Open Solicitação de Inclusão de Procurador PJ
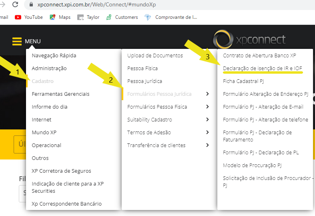Viewport: 315px width, 216px height. click(268, 182)
